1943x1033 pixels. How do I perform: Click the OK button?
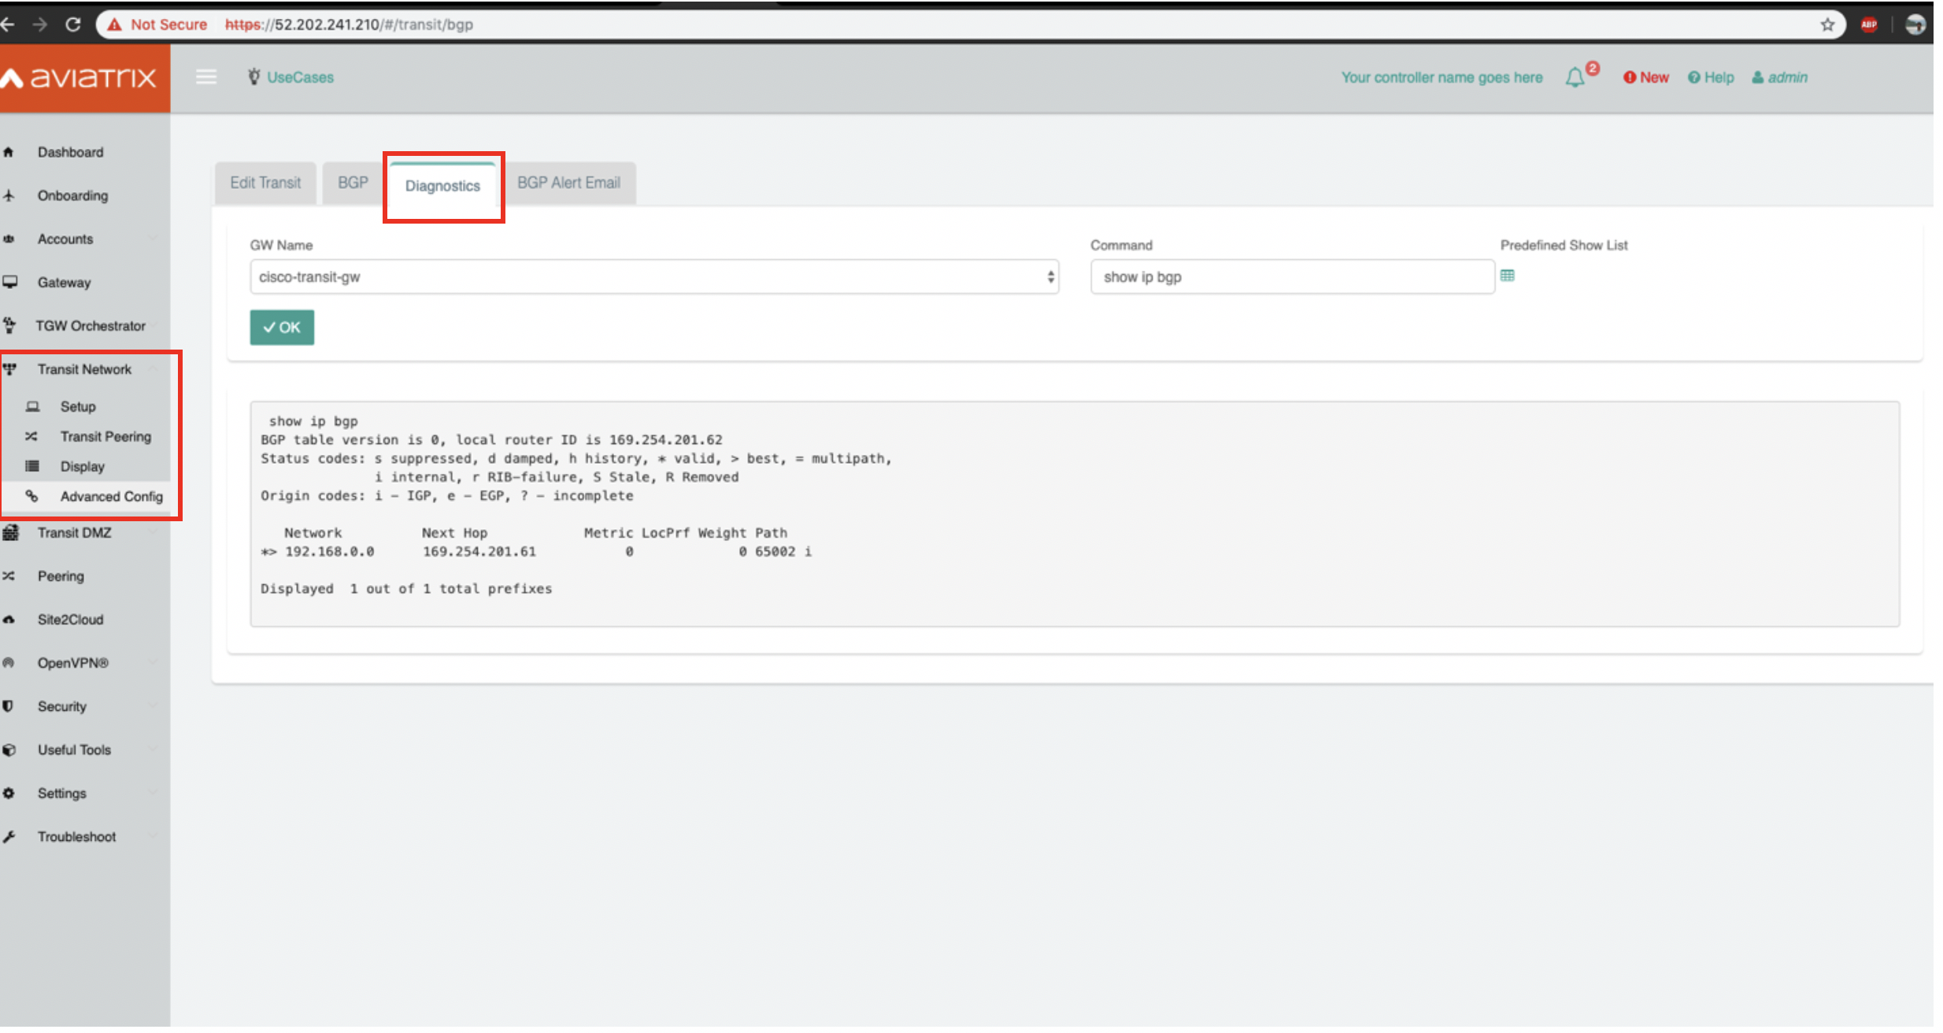coord(281,328)
